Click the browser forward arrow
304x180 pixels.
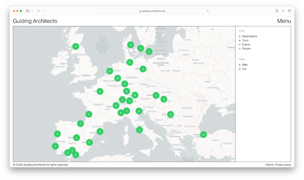[x=44, y=11]
